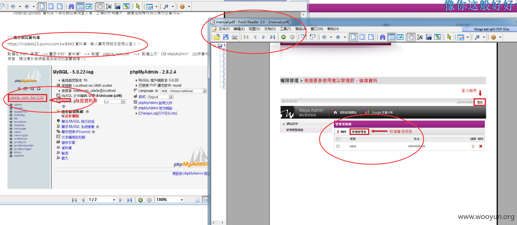Image resolution: width=517 pixels, height=225 pixels.
Task: Enable single page layout in manual.pdf toolbar
Action: coord(354,37)
